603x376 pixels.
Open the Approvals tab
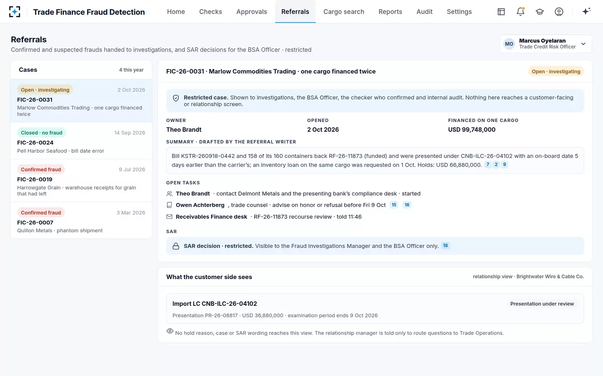click(x=252, y=12)
